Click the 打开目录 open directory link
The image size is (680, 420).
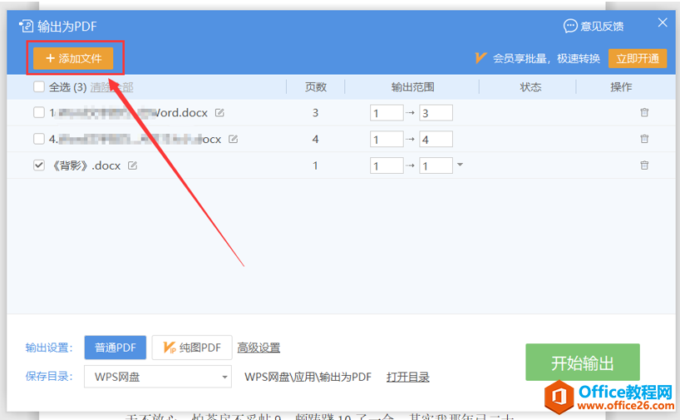click(408, 377)
